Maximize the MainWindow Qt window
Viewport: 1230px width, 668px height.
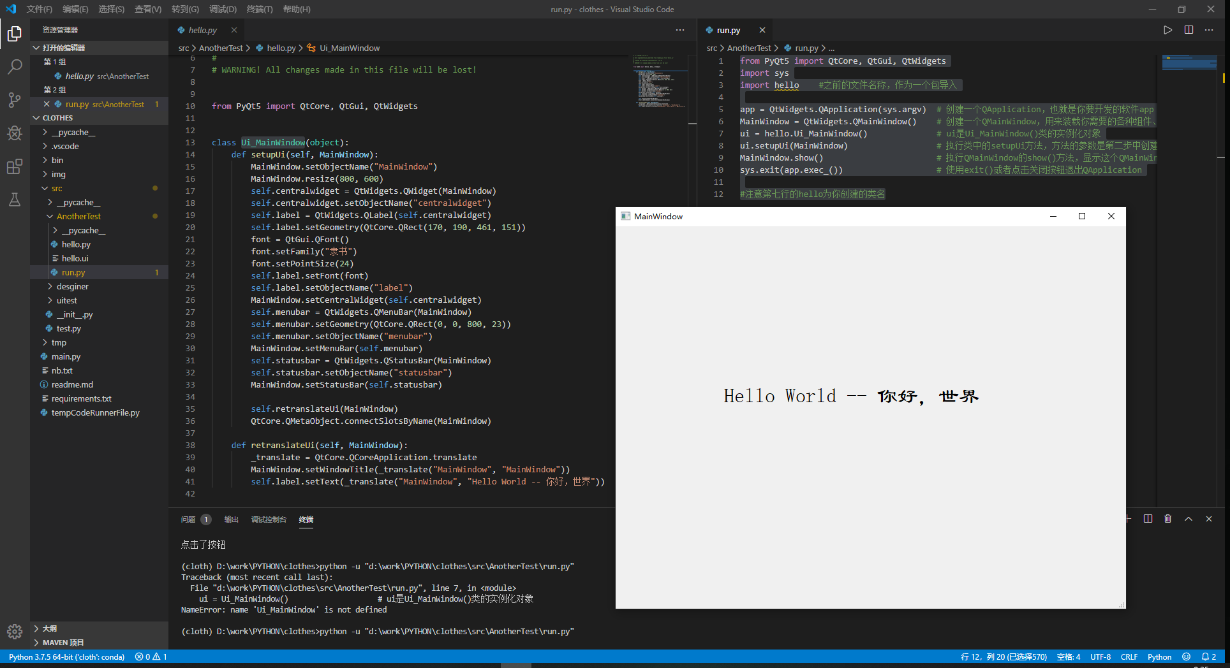1082,216
